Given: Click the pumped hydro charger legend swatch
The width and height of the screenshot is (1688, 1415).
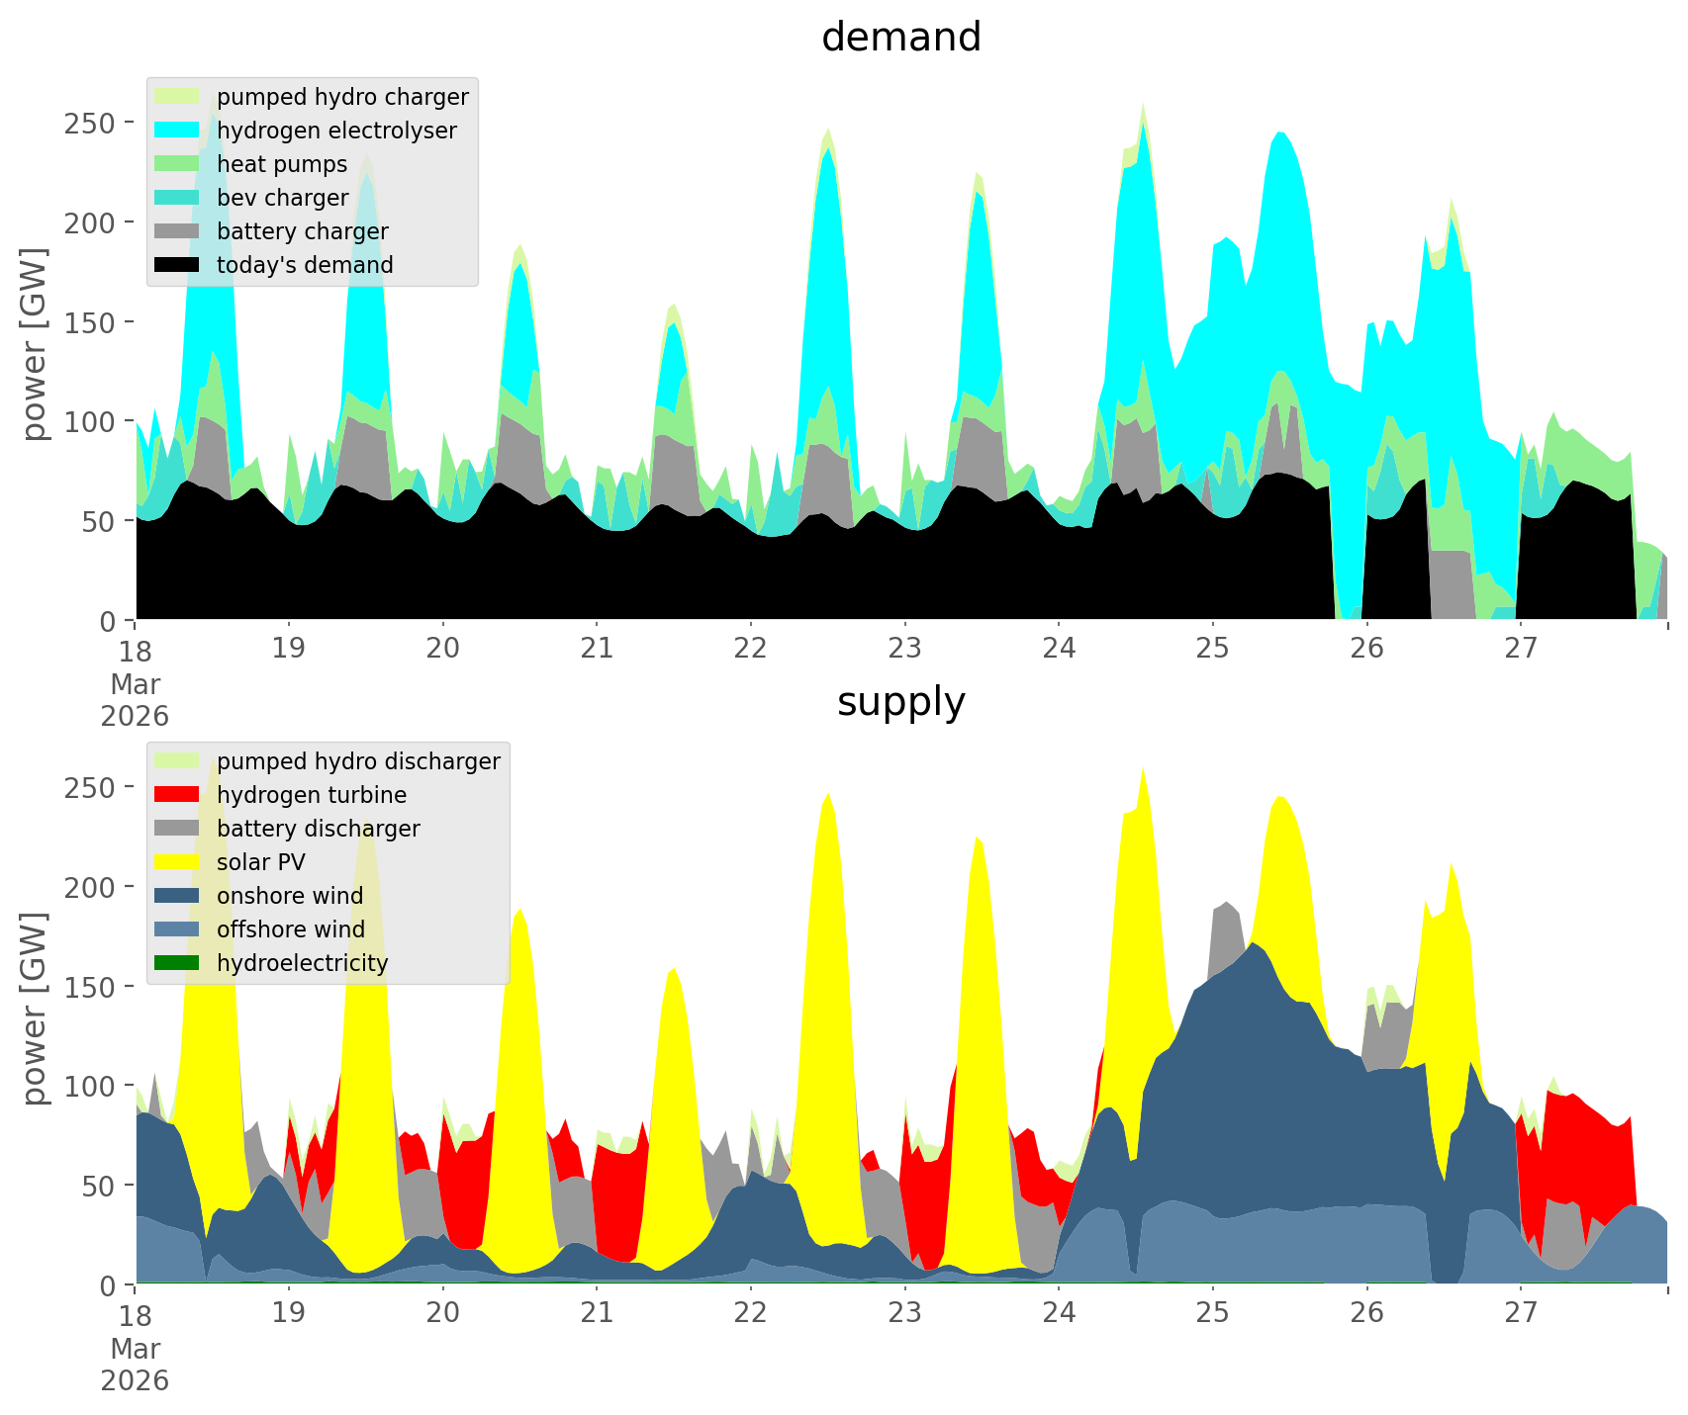Looking at the screenshot, I should click(x=178, y=97).
